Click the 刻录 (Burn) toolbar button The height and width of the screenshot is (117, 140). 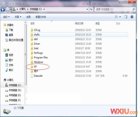[29, 17]
